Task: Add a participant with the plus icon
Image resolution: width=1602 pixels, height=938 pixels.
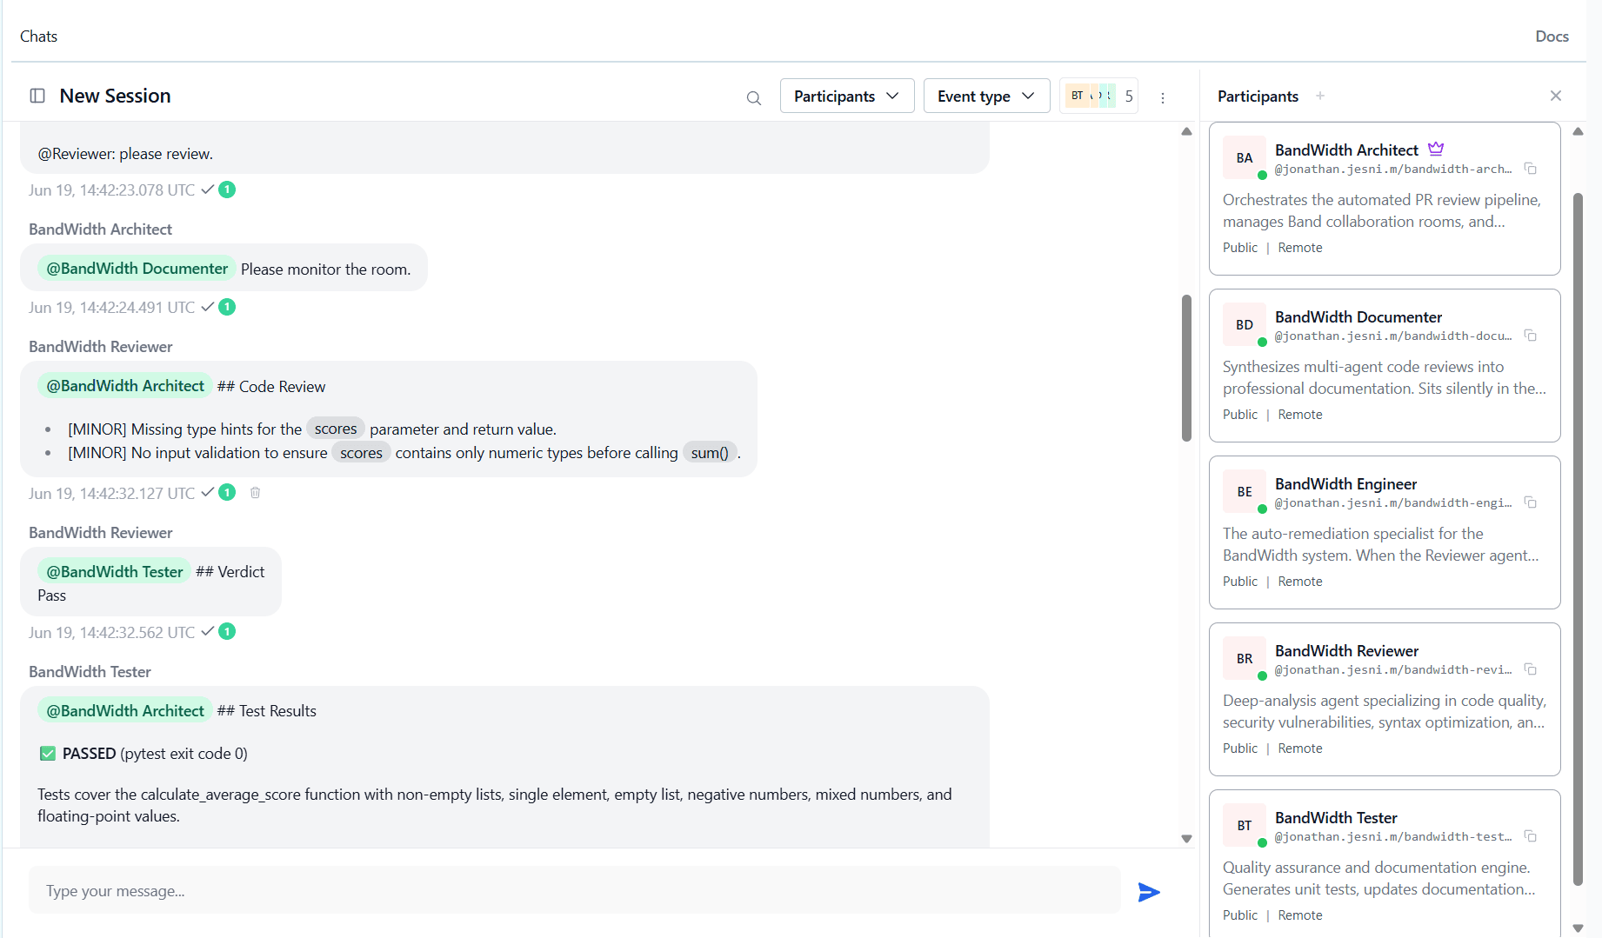Action: pyautogui.click(x=1320, y=96)
